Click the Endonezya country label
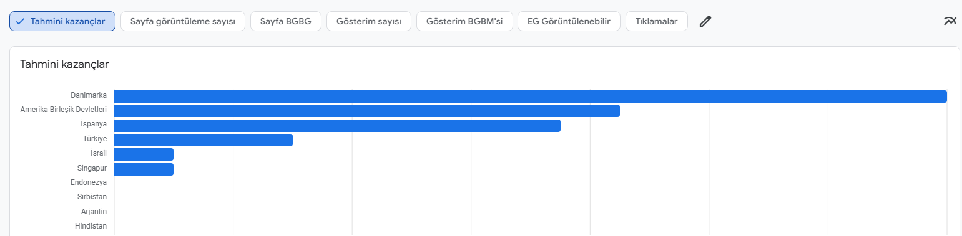The image size is (962, 236). pos(88,182)
